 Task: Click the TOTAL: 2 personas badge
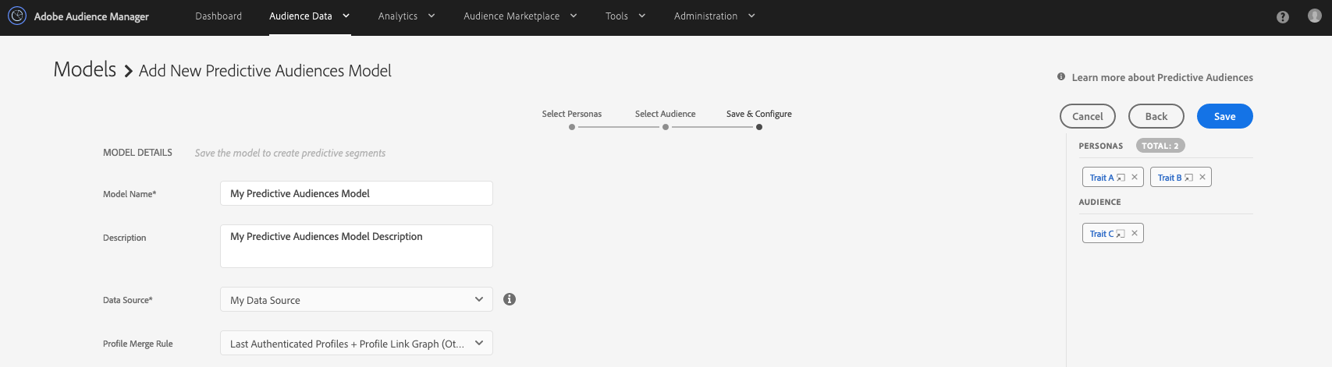click(x=1160, y=146)
